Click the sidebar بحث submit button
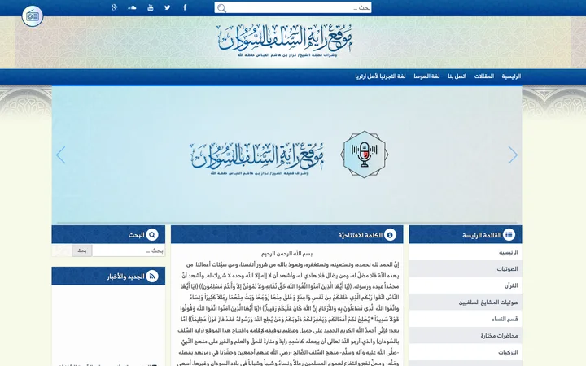The height and width of the screenshot is (366, 586). point(82,251)
